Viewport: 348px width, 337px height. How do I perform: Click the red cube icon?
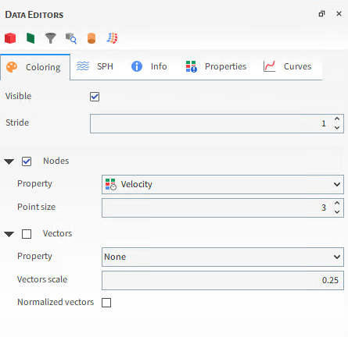(10, 38)
